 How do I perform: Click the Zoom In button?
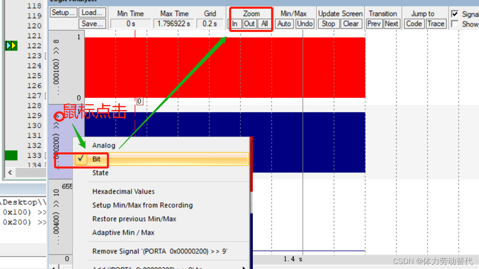[x=235, y=24]
